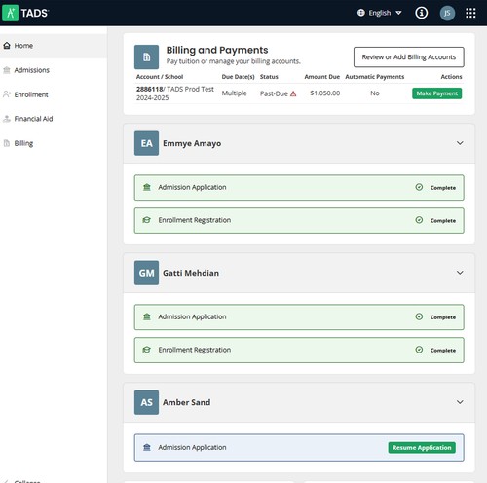
Task: Select the GM avatar for Gatti Mehdian
Action: click(x=146, y=273)
